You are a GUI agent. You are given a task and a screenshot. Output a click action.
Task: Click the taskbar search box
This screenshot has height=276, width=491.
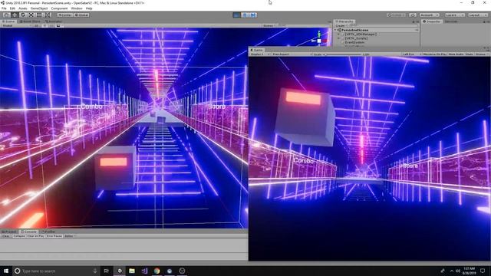tap(56, 271)
